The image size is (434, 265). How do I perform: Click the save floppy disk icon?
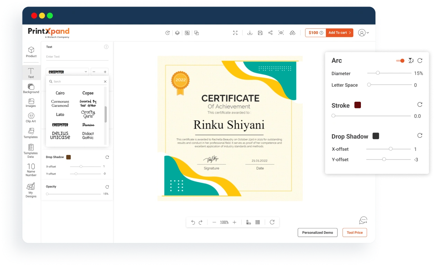point(260,33)
